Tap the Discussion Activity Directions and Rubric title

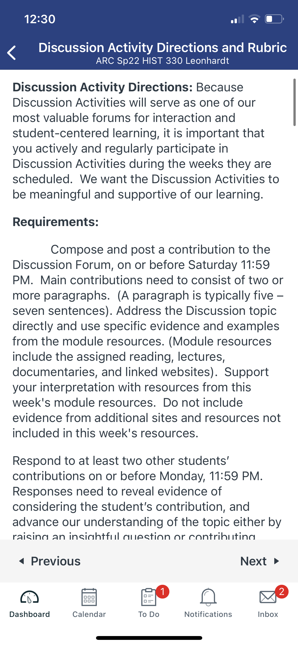pyautogui.click(x=162, y=48)
